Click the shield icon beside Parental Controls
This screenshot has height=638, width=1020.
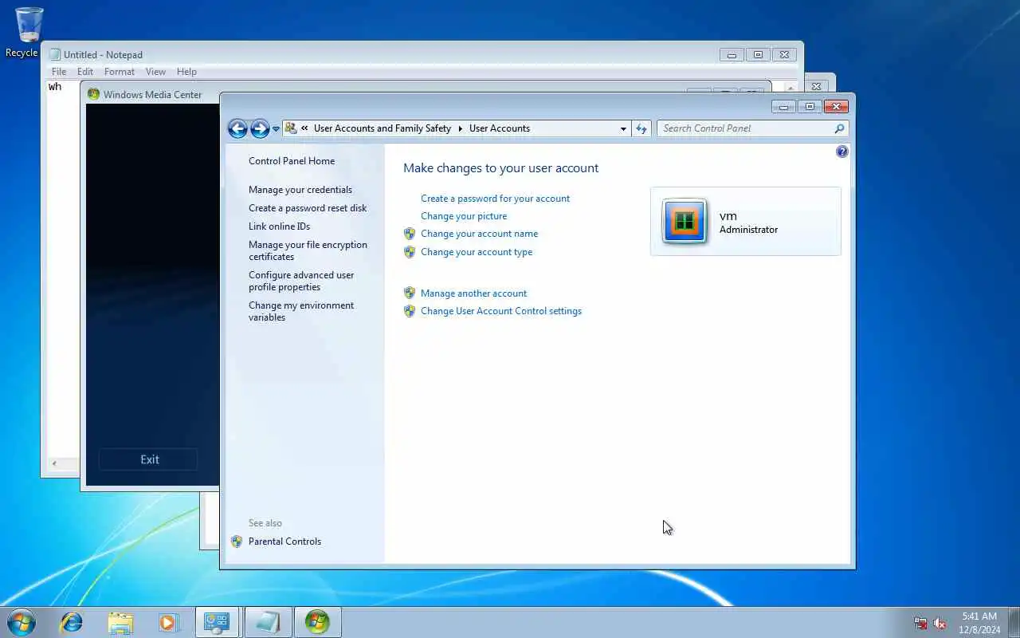point(237,542)
